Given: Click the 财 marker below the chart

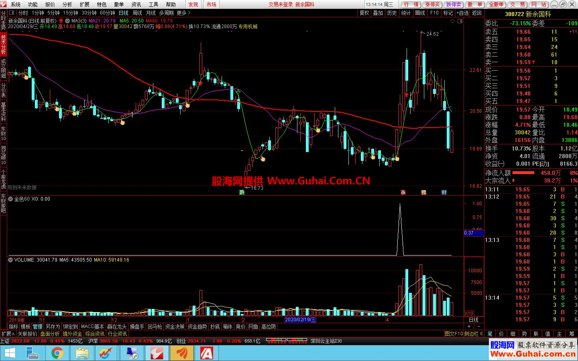Looking at the screenshot, I should point(444,192).
